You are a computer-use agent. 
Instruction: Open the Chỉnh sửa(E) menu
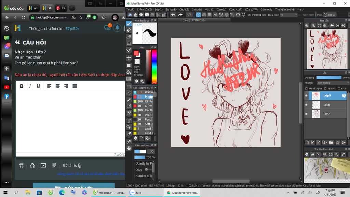[x=145, y=9]
